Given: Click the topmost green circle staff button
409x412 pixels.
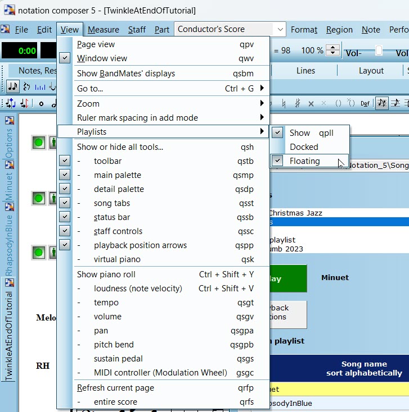Looking at the screenshot, I should point(39,143).
